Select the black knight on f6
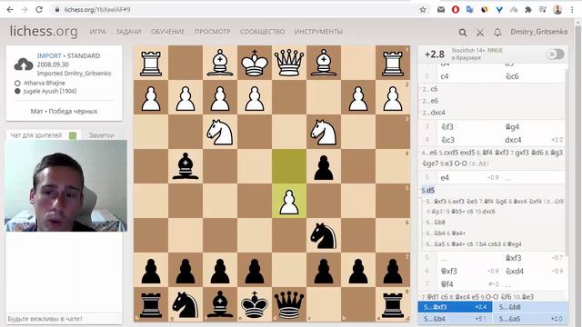Screen dimensions: 582x327 324,235
